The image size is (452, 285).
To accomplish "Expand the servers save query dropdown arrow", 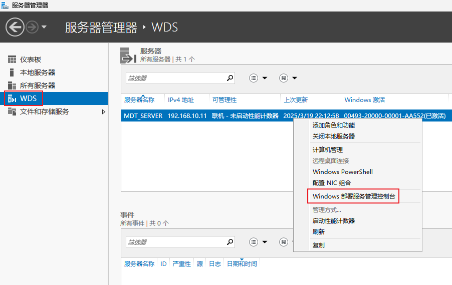I will point(295,78).
